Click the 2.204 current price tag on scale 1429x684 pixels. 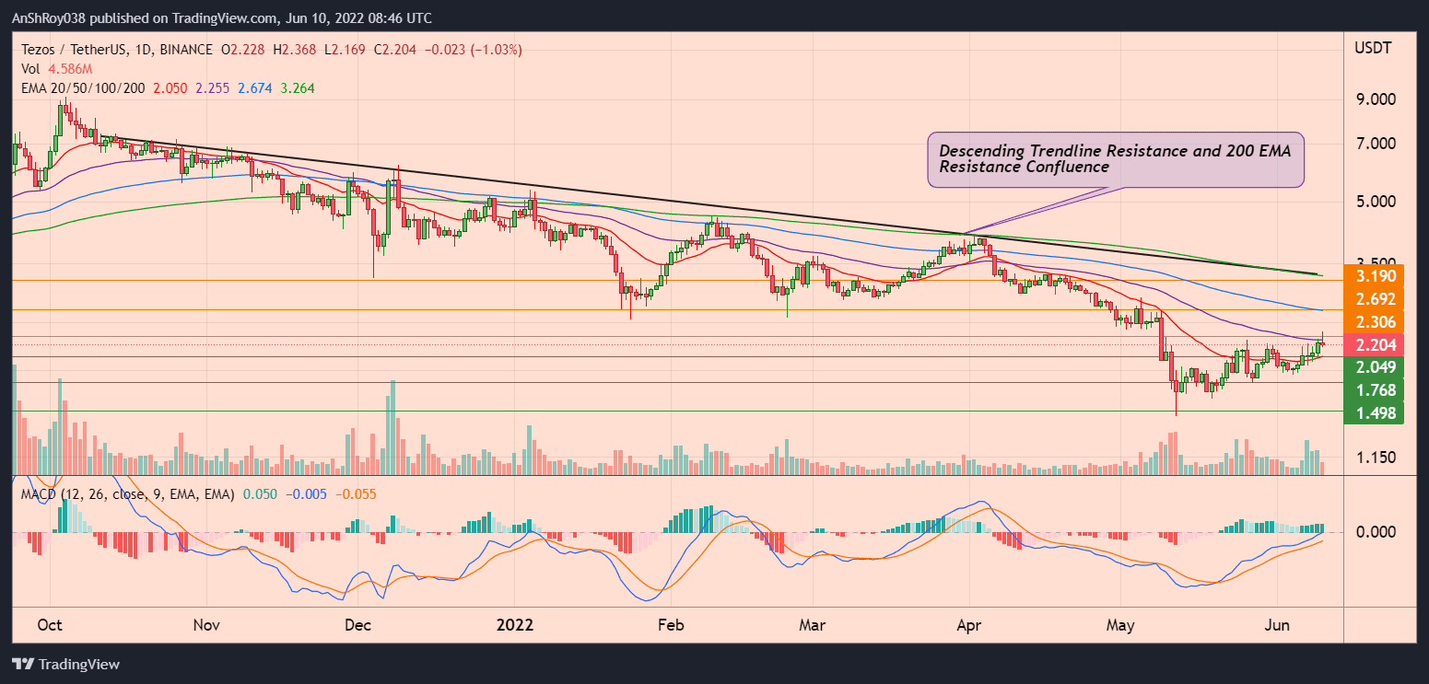1373,345
